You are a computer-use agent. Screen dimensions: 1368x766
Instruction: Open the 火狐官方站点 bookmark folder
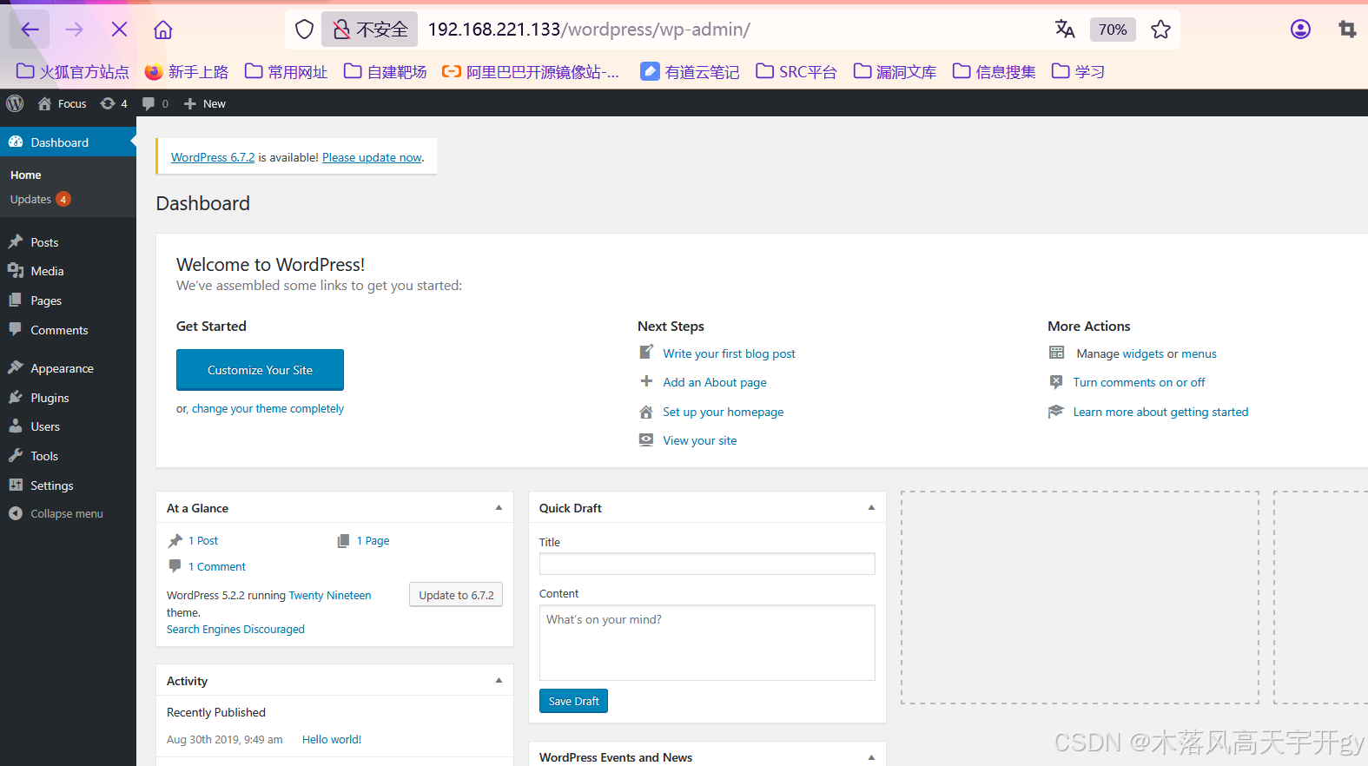(x=73, y=71)
